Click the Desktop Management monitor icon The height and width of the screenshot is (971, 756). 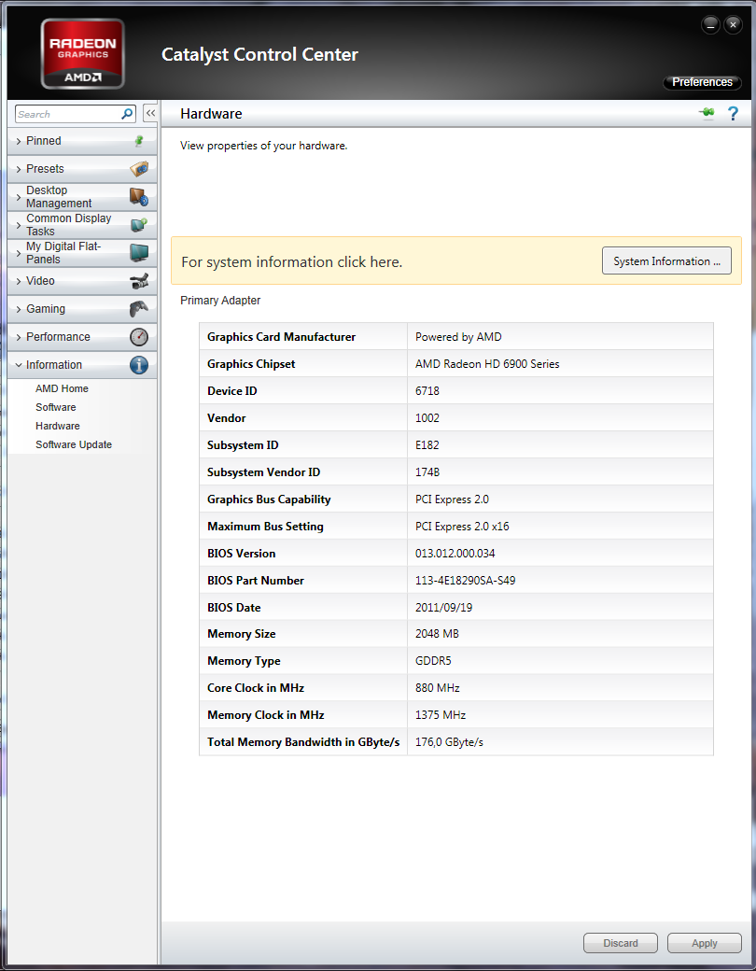[139, 197]
